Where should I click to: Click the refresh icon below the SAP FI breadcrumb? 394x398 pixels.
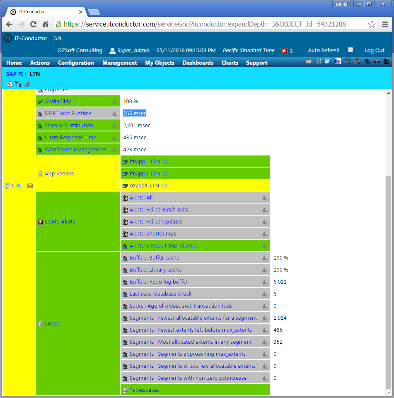tap(10, 84)
